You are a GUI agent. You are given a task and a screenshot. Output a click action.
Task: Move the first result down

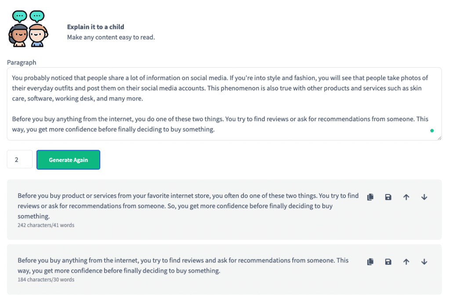(x=424, y=197)
